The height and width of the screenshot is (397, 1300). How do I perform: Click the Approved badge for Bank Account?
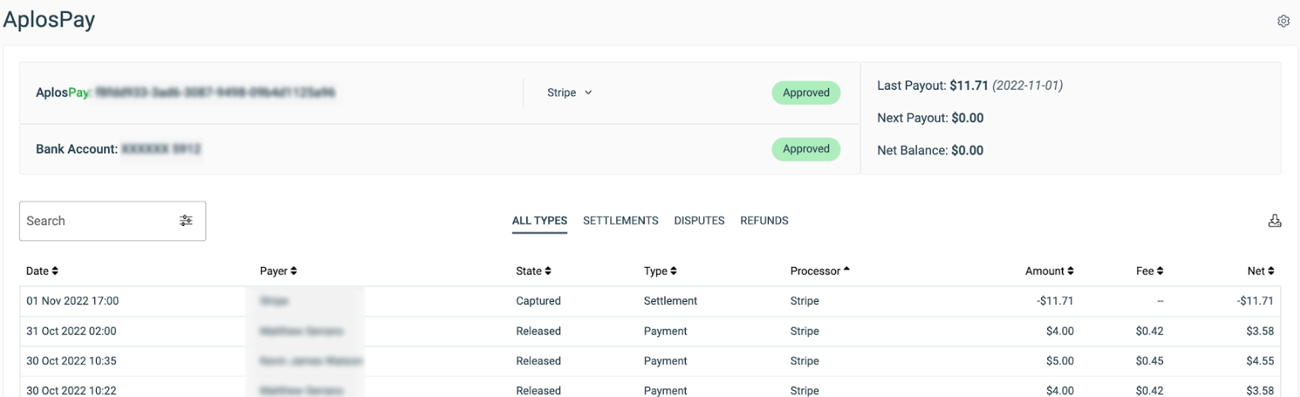click(x=806, y=149)
